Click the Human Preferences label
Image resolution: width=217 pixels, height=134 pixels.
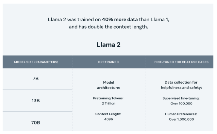[181, 114]
